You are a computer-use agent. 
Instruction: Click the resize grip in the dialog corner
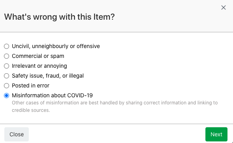pos(232,142)
